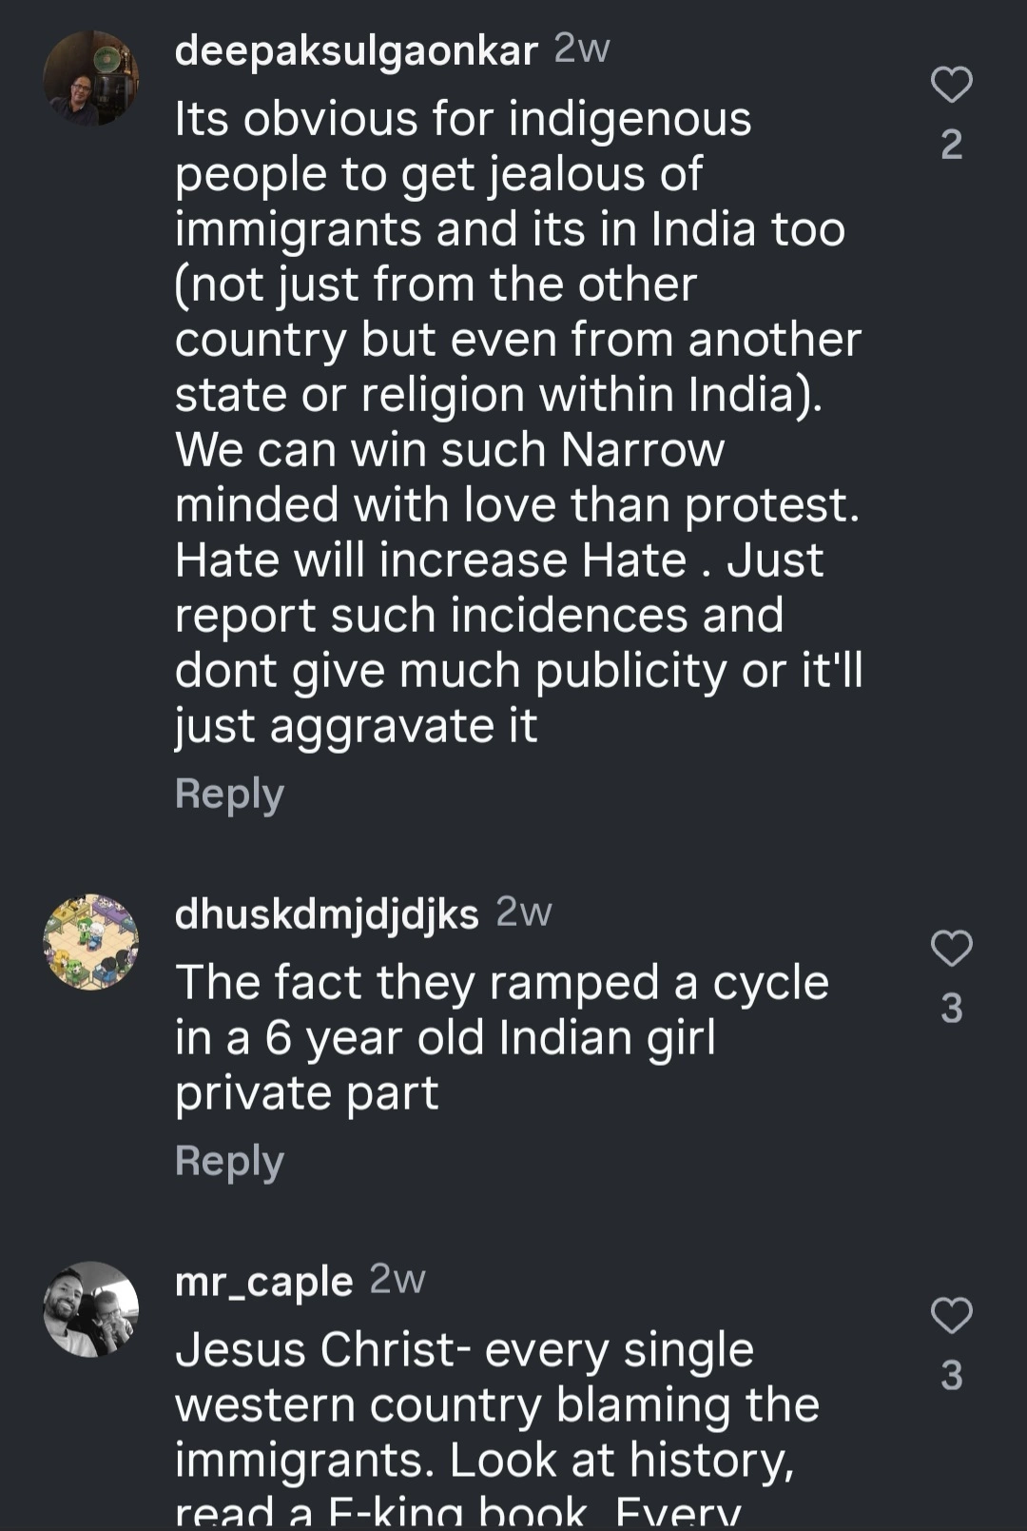Select the comment text "The fact they ramped"
This screenshot has width=1027, height=1531.
[x=502, y=1037]
